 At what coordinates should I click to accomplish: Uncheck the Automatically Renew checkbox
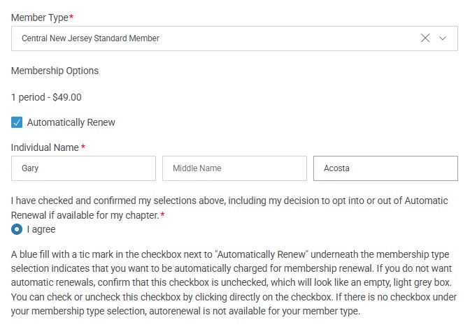[17, 122]
